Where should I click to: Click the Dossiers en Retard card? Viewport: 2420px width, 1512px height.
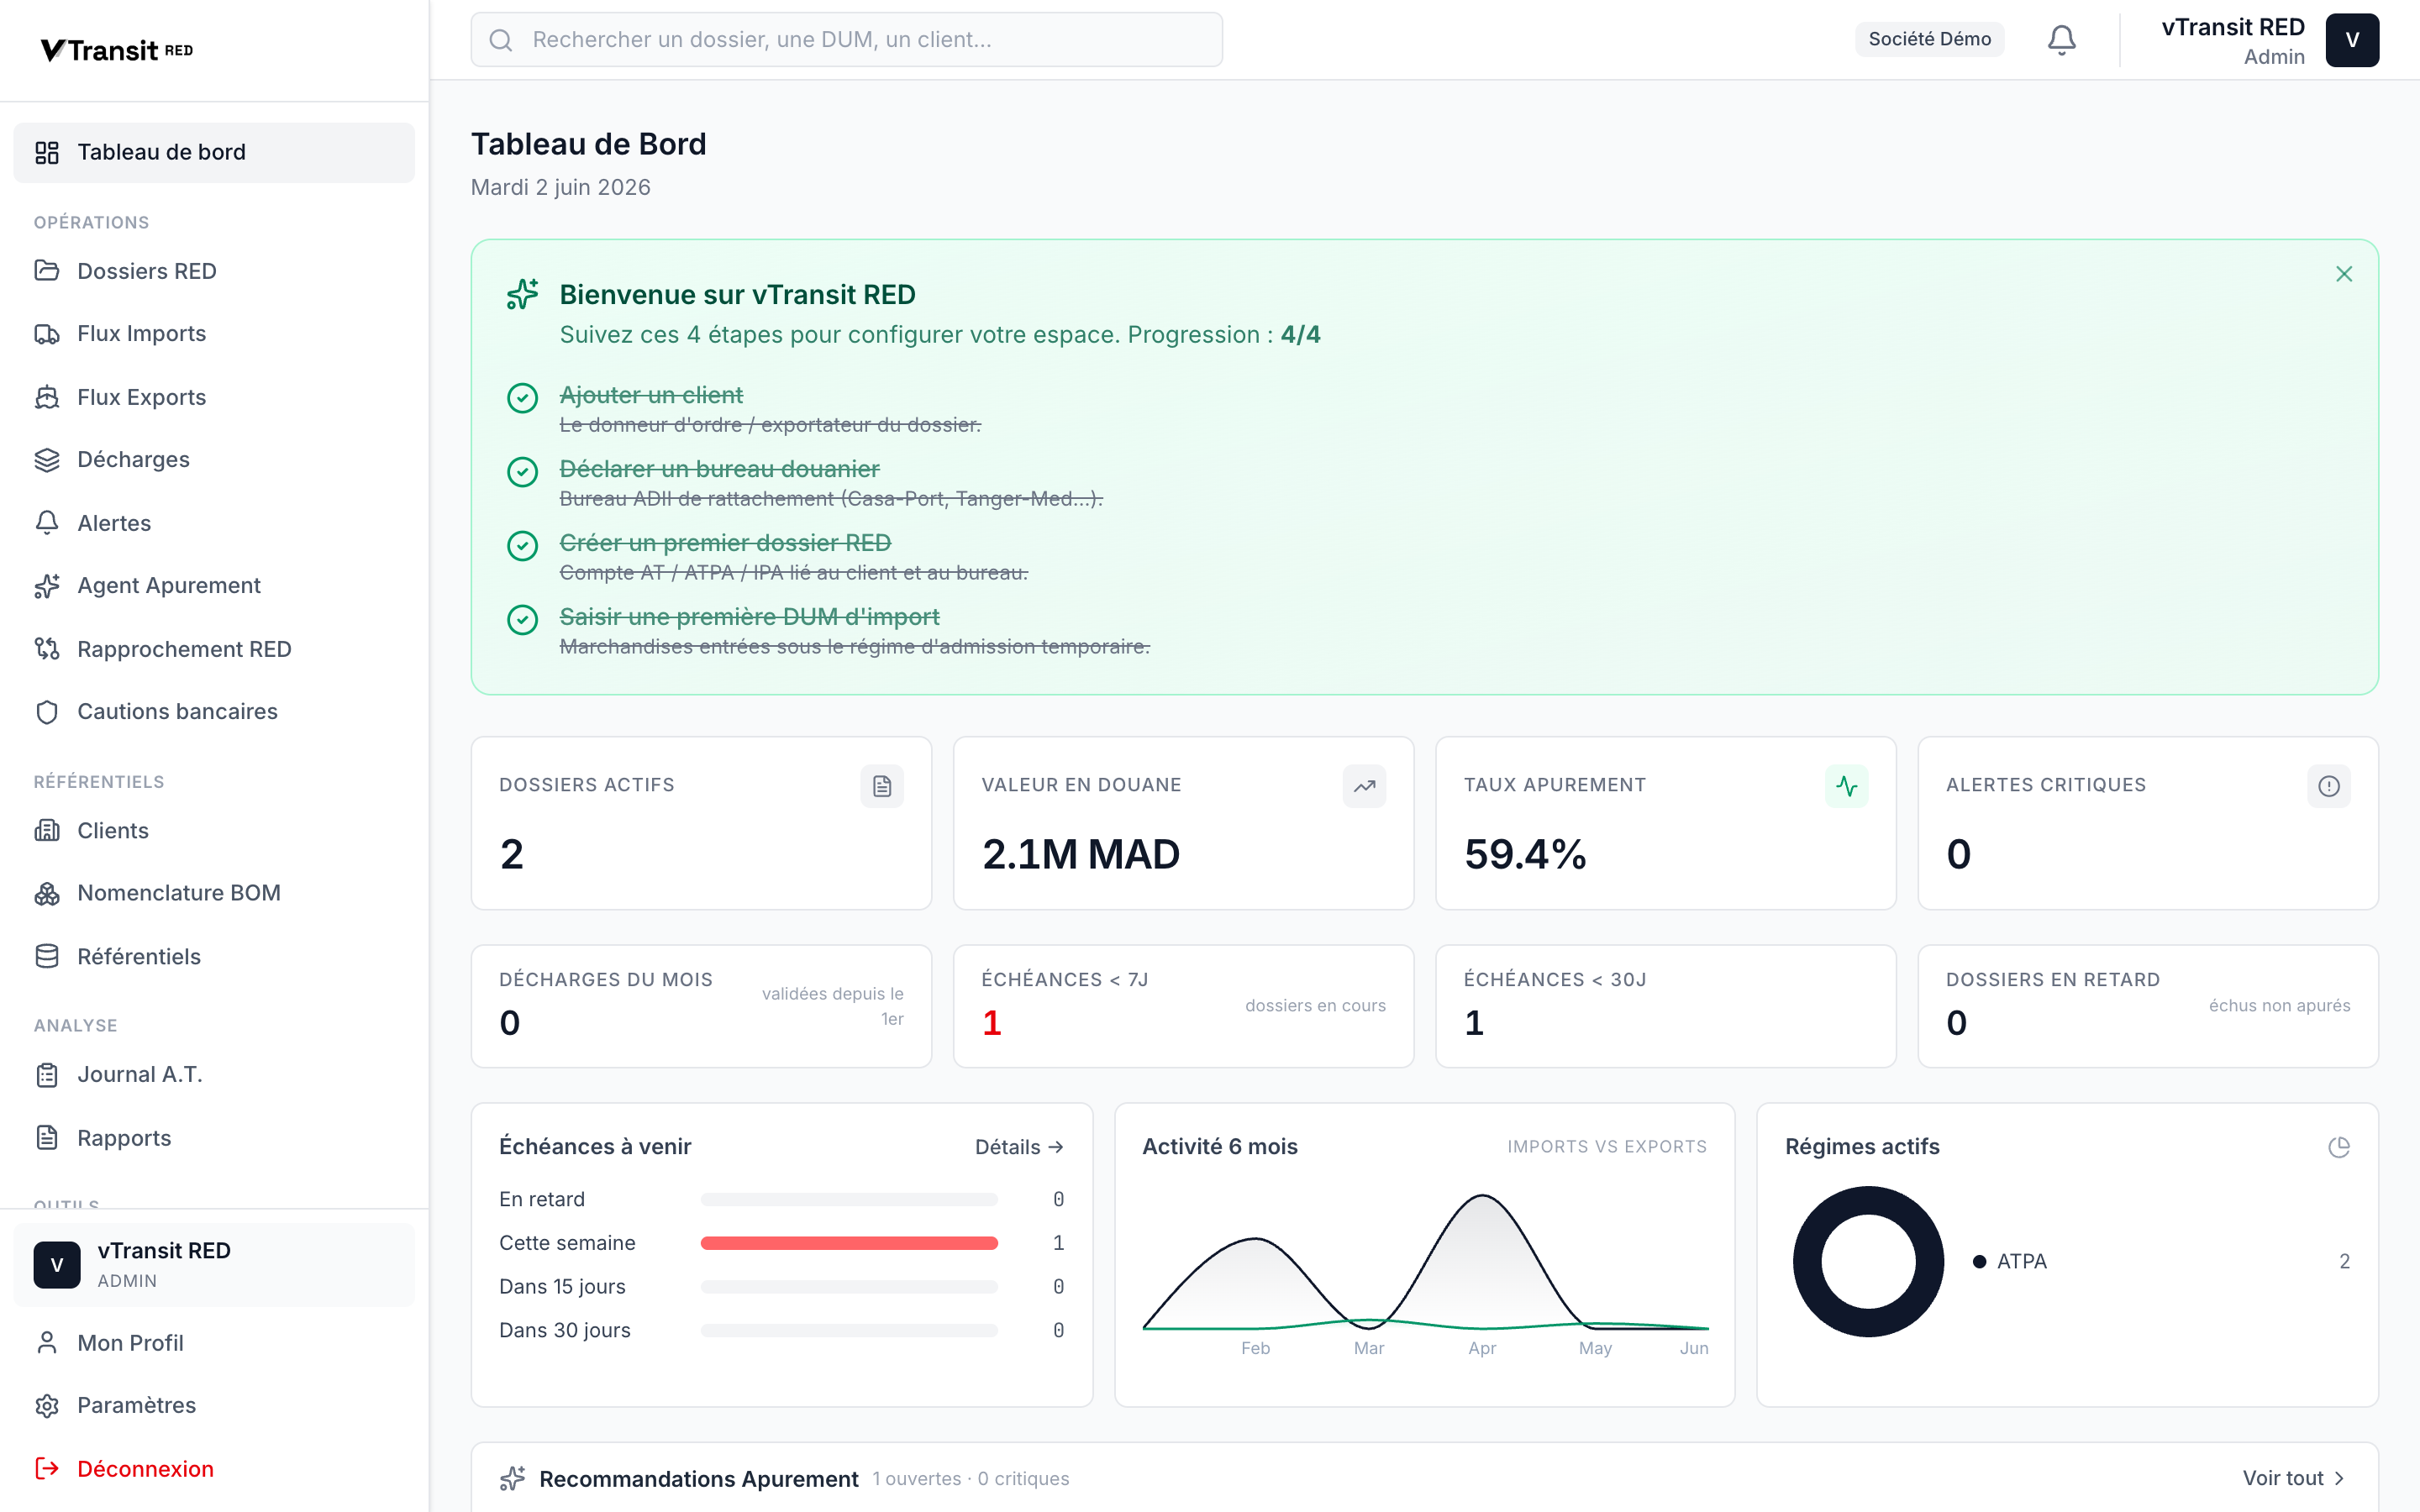(x=2148, y=1006)
